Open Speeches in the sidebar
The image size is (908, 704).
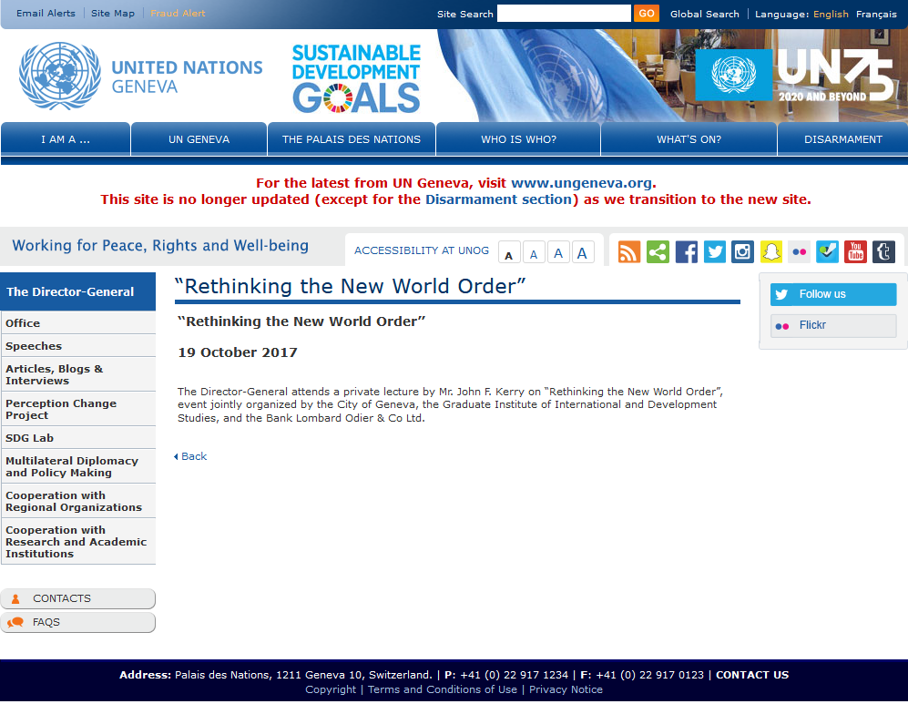[x=78, y=346]
